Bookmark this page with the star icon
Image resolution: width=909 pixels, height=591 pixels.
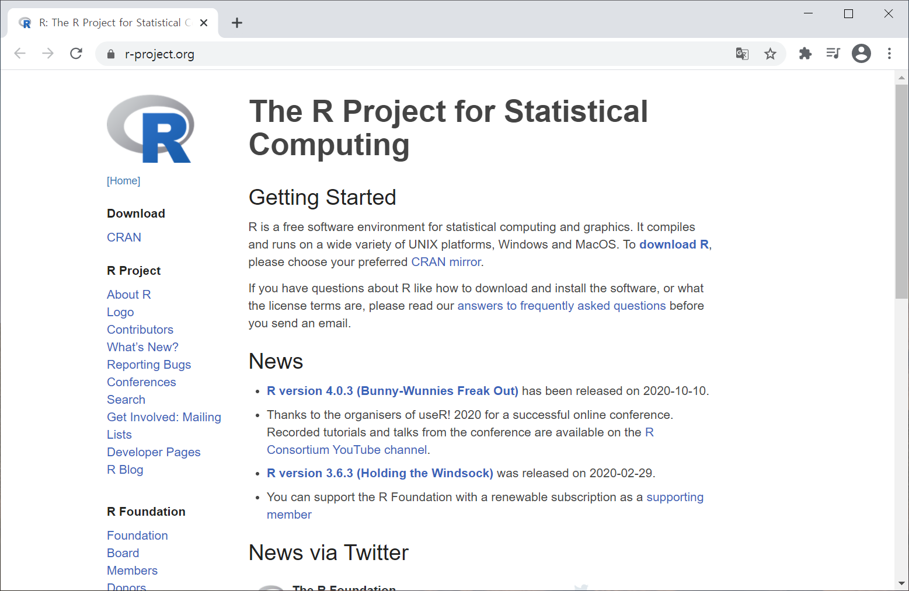click(771, 54)
